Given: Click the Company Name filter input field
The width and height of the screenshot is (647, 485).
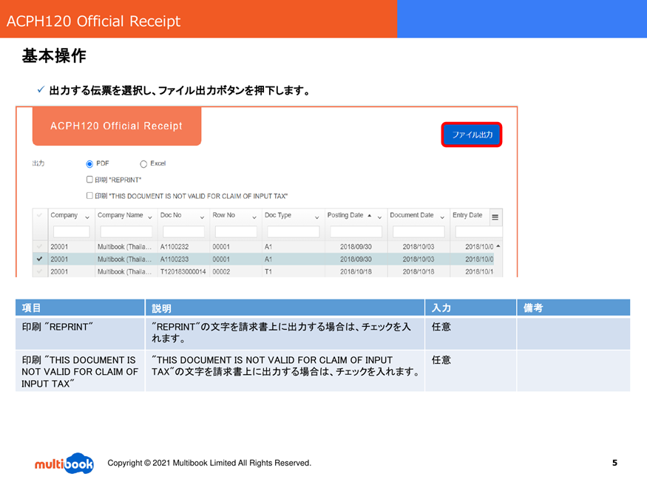Looking at the screenshot, I should (x=126, y=231).
